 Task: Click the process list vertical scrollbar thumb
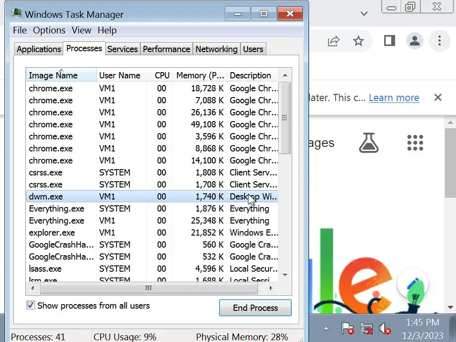[285, 118]
